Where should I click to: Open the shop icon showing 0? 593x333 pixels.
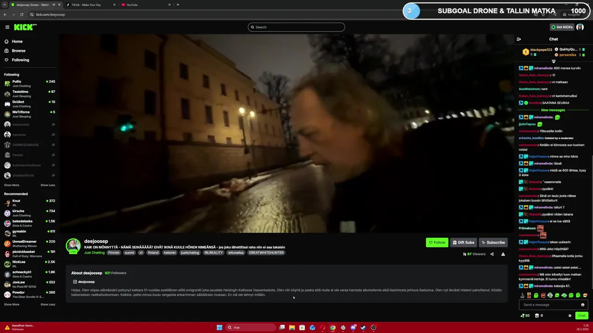coord(538,315)
